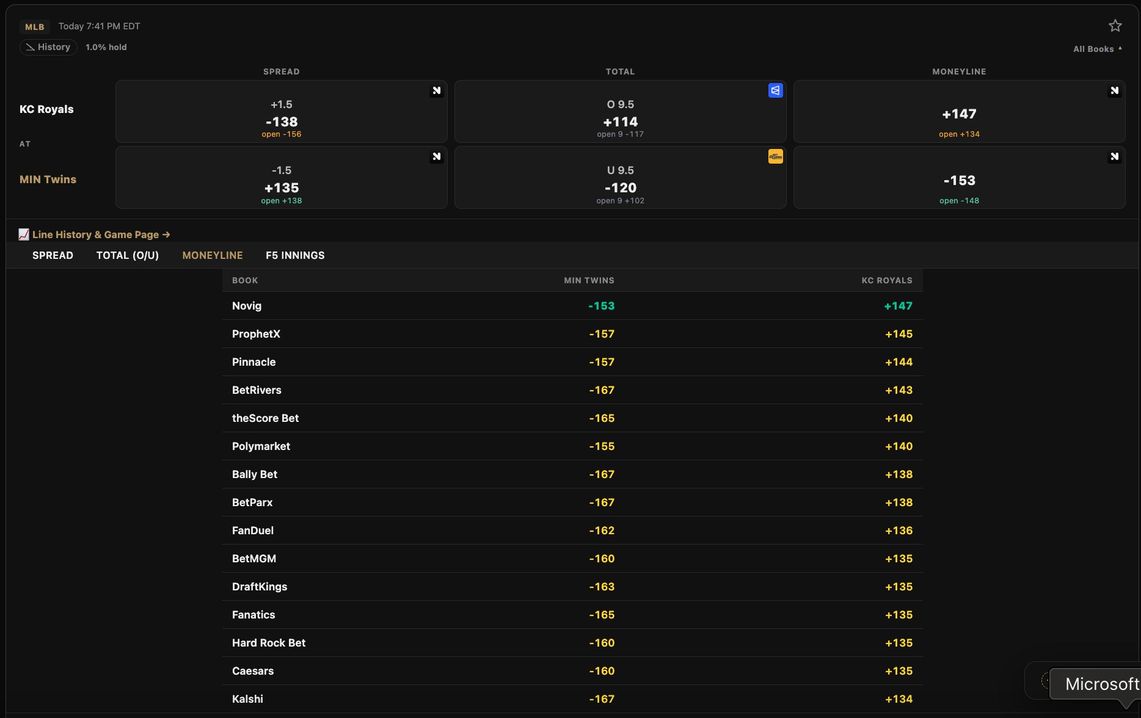1141x718 pixels.
Task: Select the MIN Twins -1.5 spread at +135
Action: (x=282, y=178)
